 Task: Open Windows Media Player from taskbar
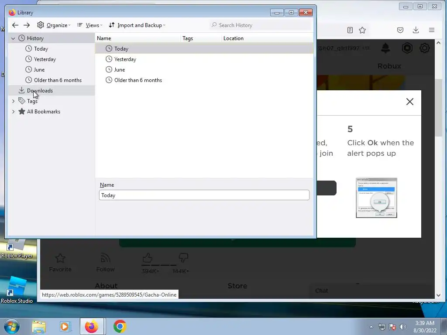[x=65, y=327]
